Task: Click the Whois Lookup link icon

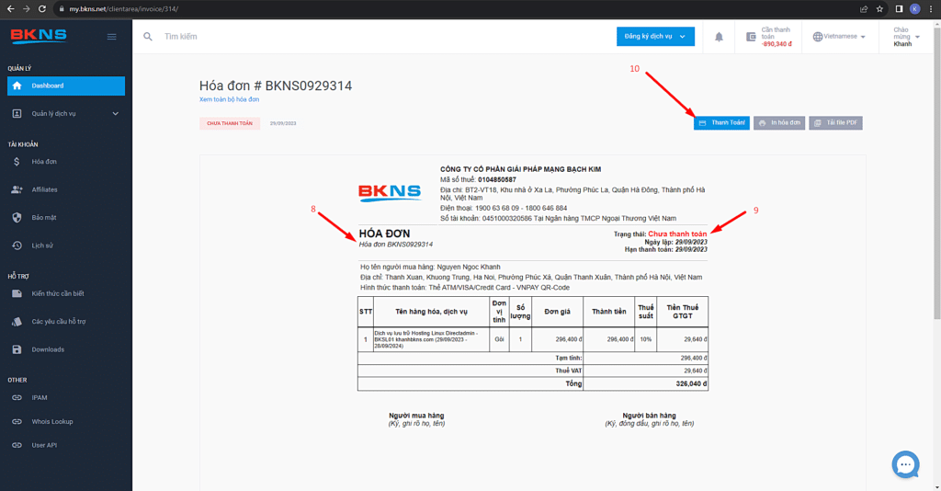Action: tap(17, 421)
